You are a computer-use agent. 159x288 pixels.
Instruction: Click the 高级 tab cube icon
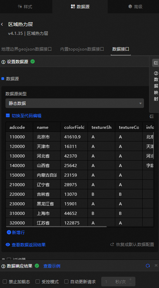[130, 6]
